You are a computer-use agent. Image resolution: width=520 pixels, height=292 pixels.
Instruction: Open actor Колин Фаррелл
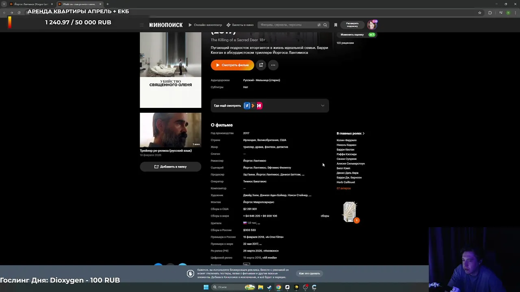click(x=347, y=140)
